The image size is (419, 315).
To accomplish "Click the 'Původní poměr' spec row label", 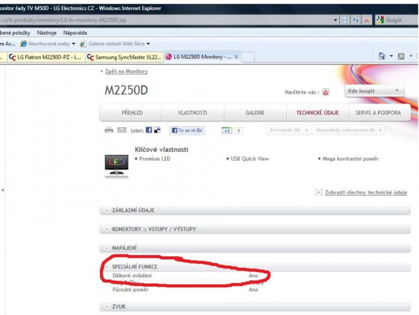I will 130,290.
